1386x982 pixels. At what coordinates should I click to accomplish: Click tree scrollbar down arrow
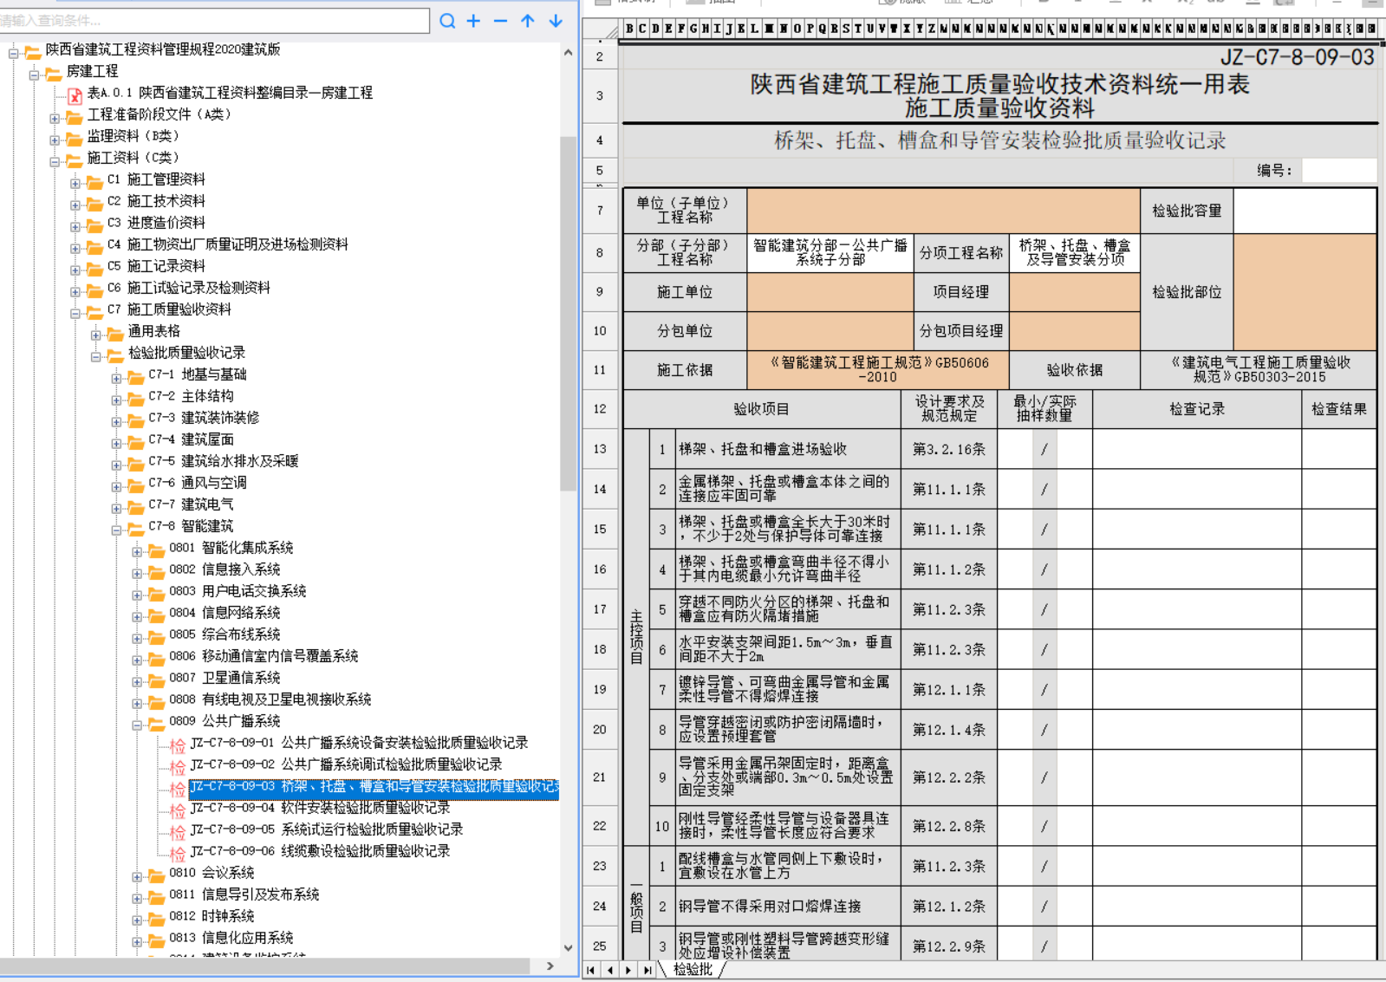(568, 948)
